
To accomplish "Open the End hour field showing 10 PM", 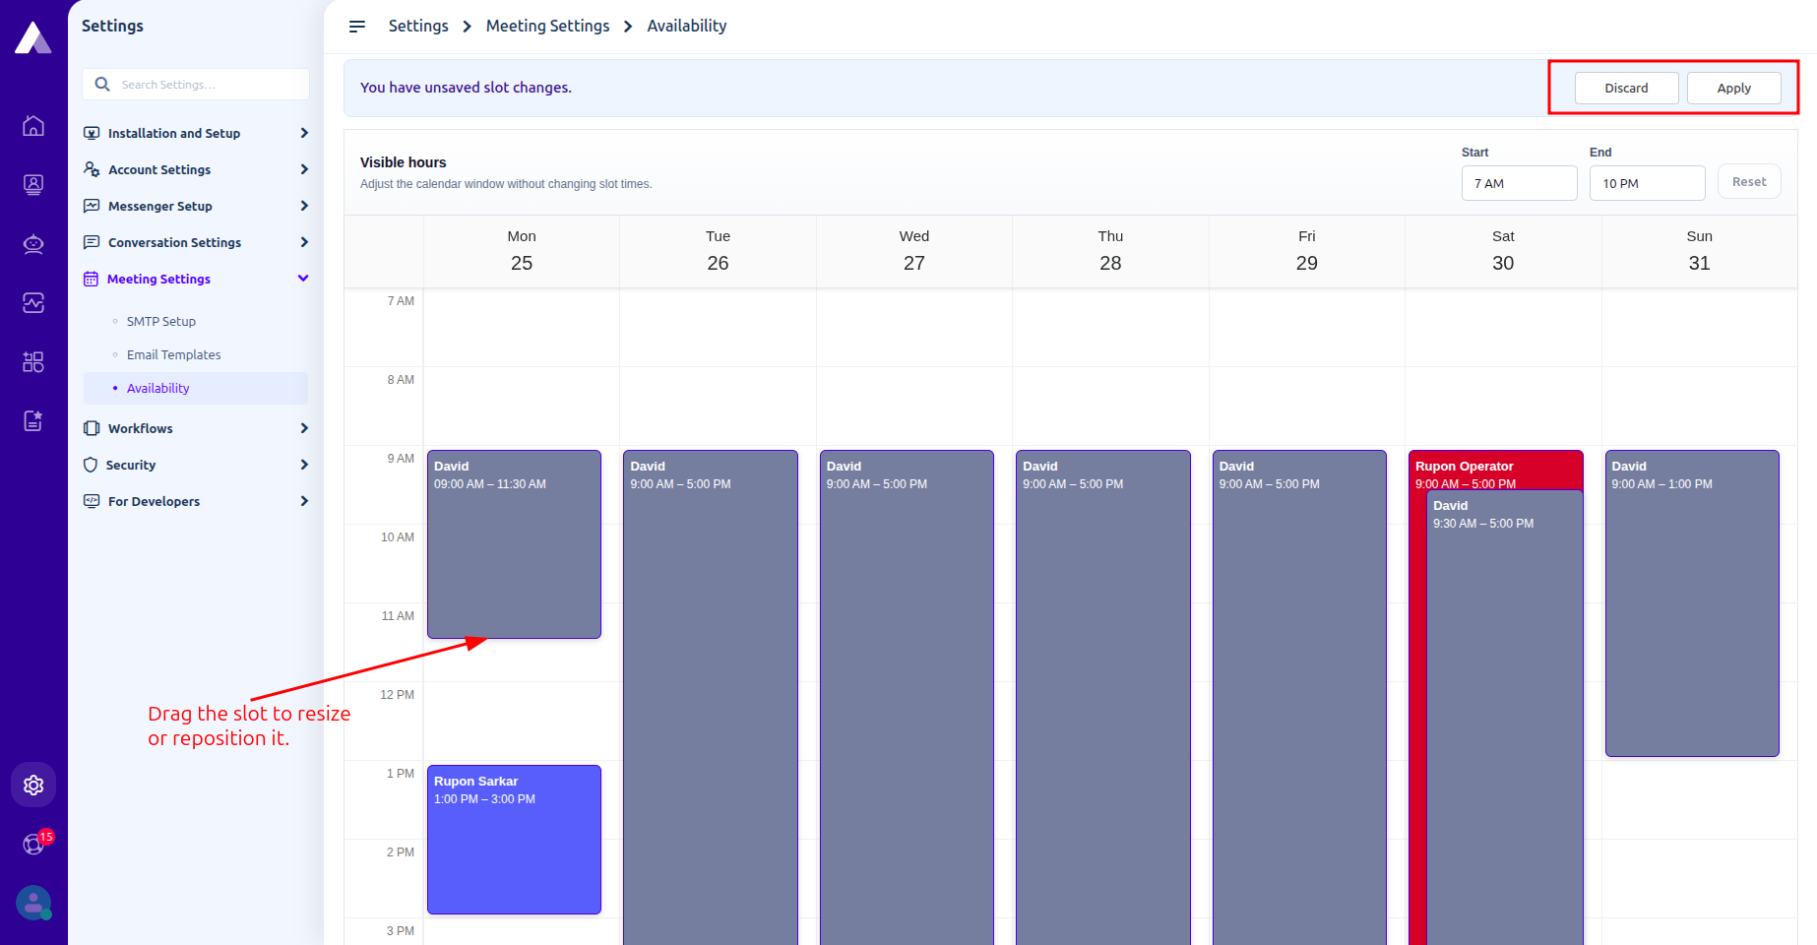I will [1647, 183].
